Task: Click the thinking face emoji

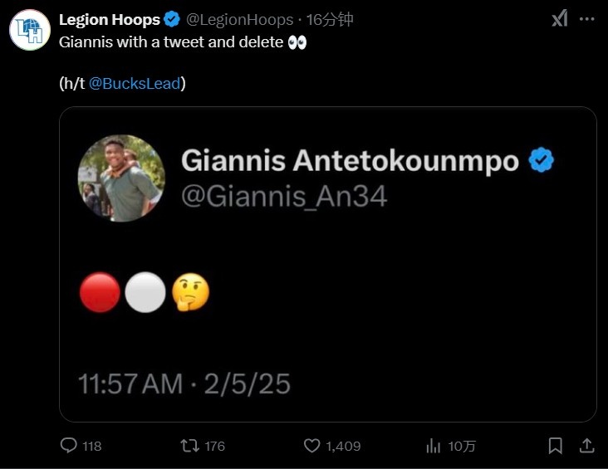Action: tap(190, 293)
